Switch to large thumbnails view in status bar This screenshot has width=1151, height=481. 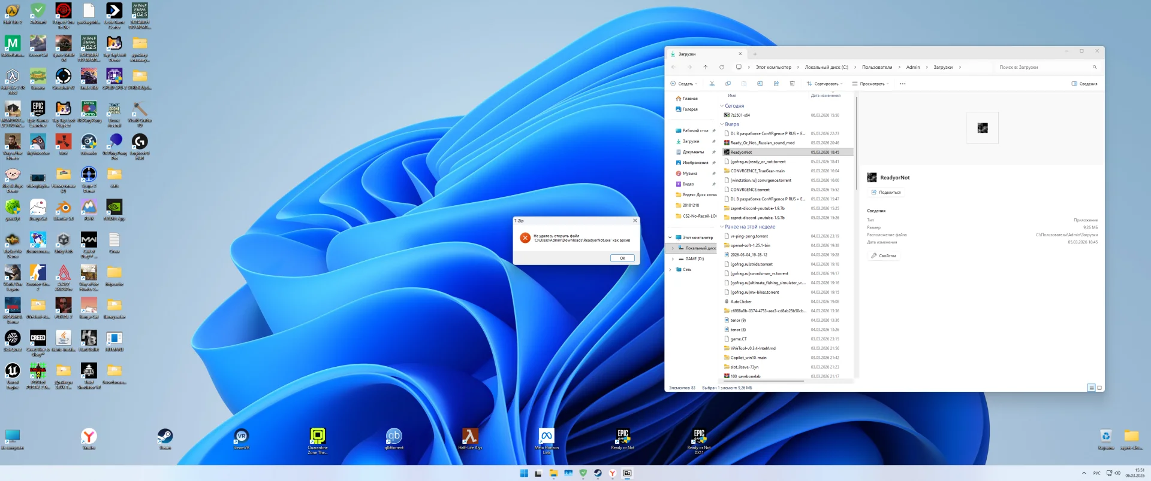point(1099,388)
